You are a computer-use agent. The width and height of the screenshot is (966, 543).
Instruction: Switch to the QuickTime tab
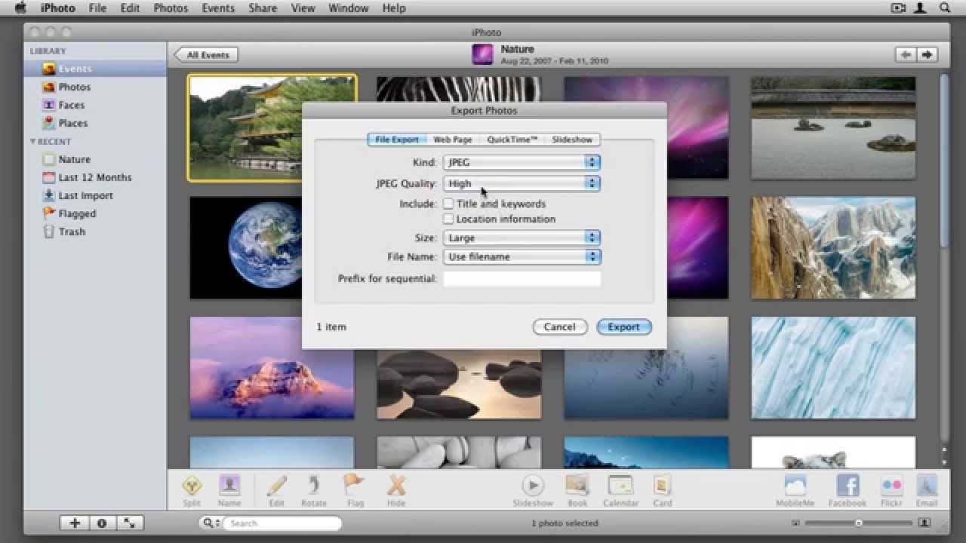[x=512, y=140]
